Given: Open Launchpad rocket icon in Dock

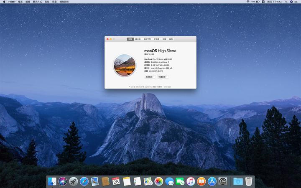Looking at the screenshot, I should [x=73, y=181].
